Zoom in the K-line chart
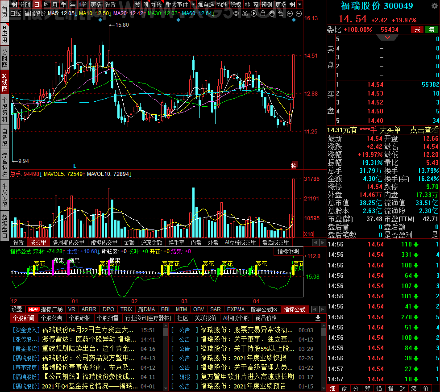The width and height of the screenshot is (440, 392). point(290,13)
